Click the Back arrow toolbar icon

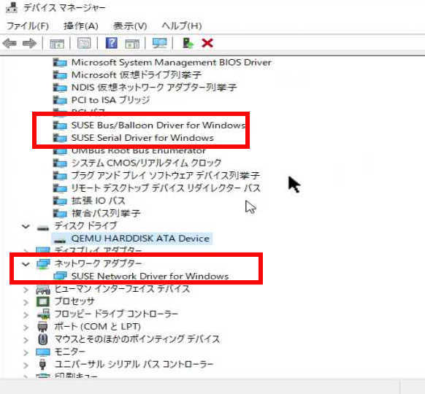click(x=9, y=43)
